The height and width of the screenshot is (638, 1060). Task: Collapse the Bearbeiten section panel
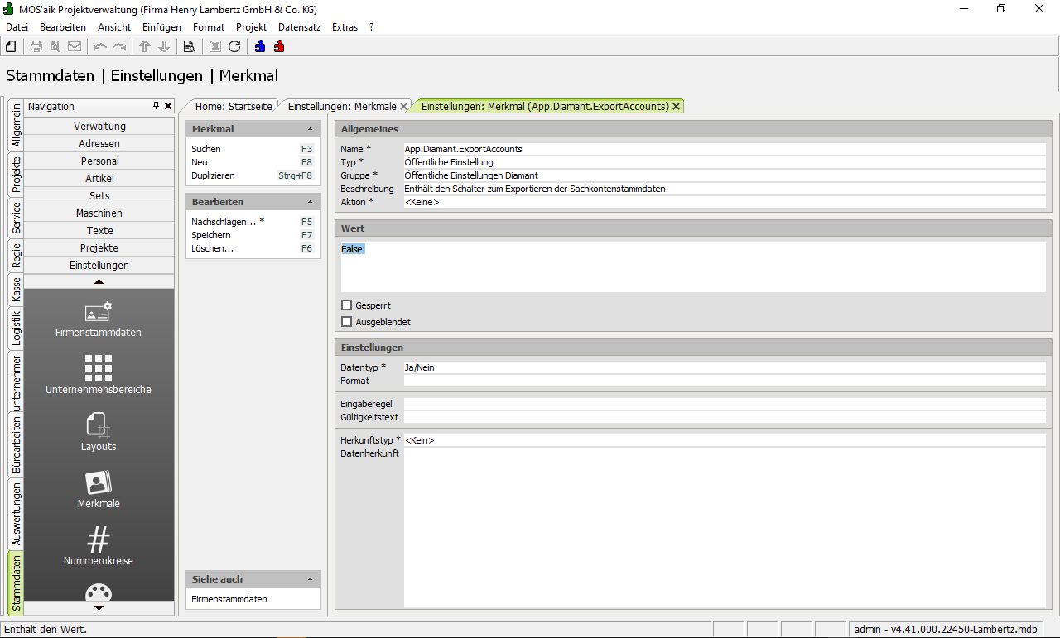(x=310, y=202)
